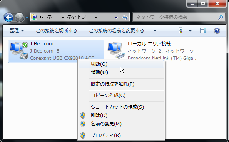This screenshot has width=229, height=142.
Task: Choose 切断(O) from the context menu
Action: pos(121,64)
